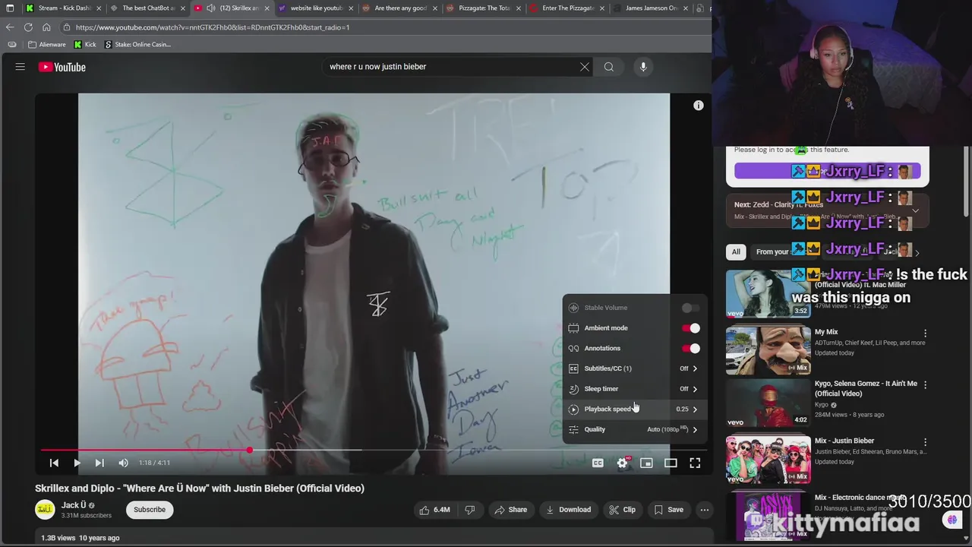Switch to theater mode
This screenshot has height=547, width=972.
[671, 463]
